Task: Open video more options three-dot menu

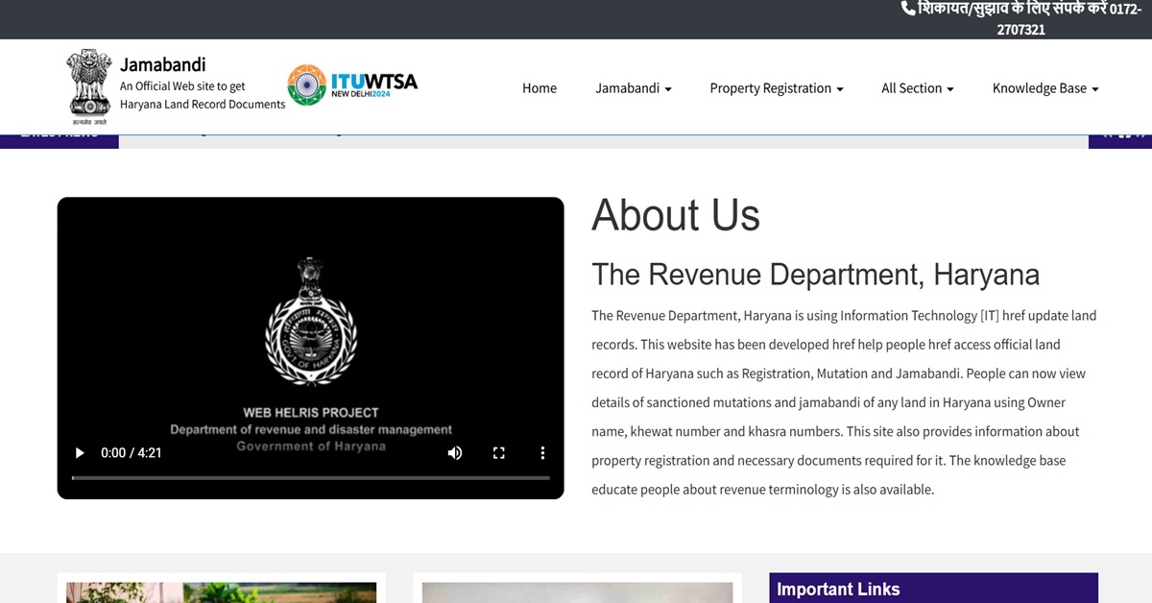Action: coord(542,453)
